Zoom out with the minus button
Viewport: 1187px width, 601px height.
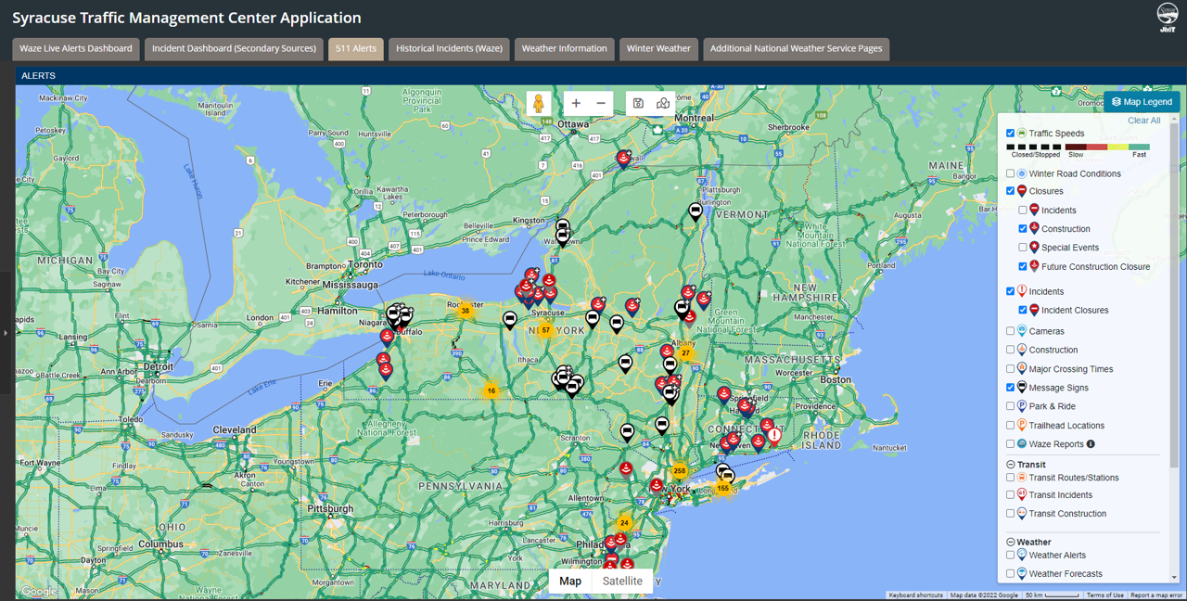[601, 103]
